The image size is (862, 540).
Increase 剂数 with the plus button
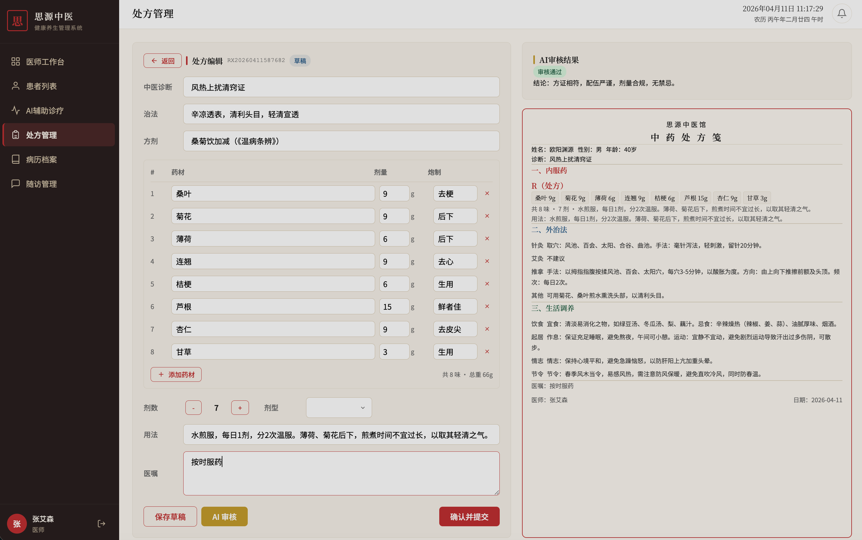click(239, 407)
